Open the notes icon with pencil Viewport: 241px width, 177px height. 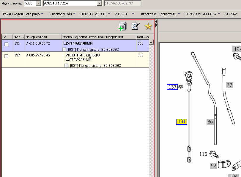(136, 26)
